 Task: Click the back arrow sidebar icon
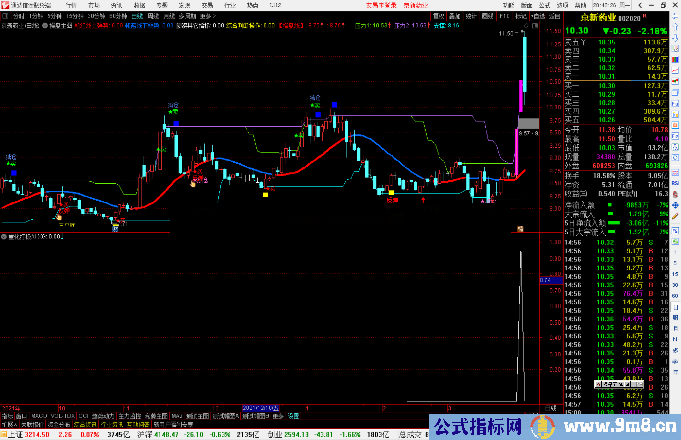[675, 16]
